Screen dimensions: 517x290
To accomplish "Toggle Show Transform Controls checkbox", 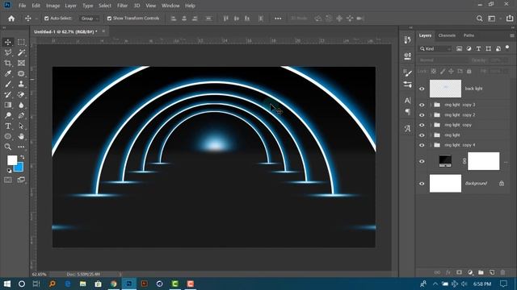I will pos(109,19).
